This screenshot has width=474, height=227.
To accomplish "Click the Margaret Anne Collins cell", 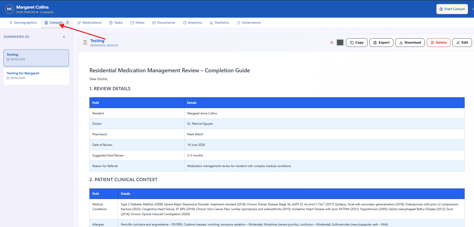I will tap(324, 113).
